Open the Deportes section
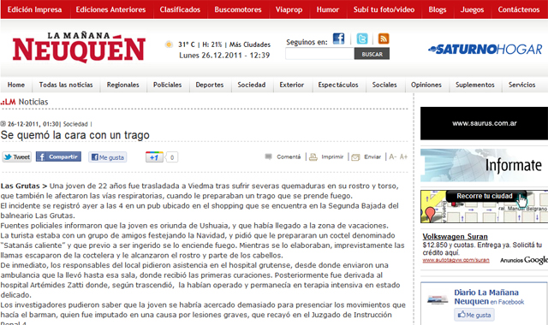Viewport: 548px width, 325px height. [210, 85]
